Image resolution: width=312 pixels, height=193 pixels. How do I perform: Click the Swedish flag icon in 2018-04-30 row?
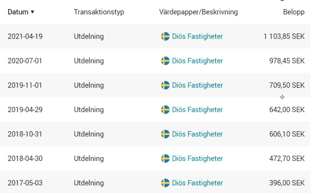point(165,159)
